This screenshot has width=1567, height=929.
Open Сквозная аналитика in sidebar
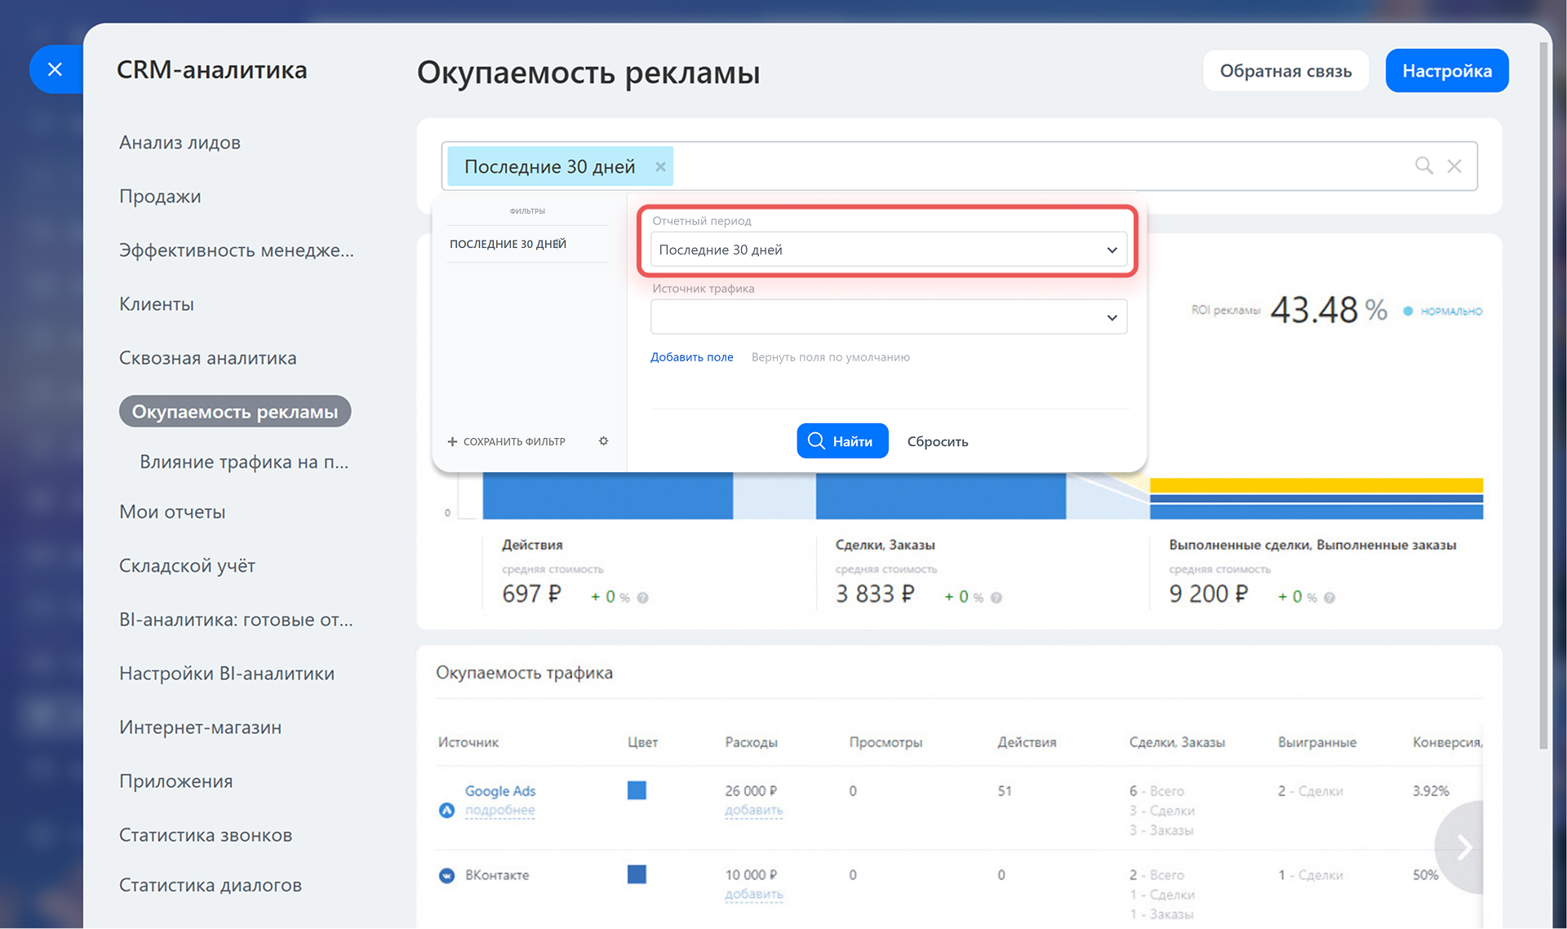tap(207, 358)
